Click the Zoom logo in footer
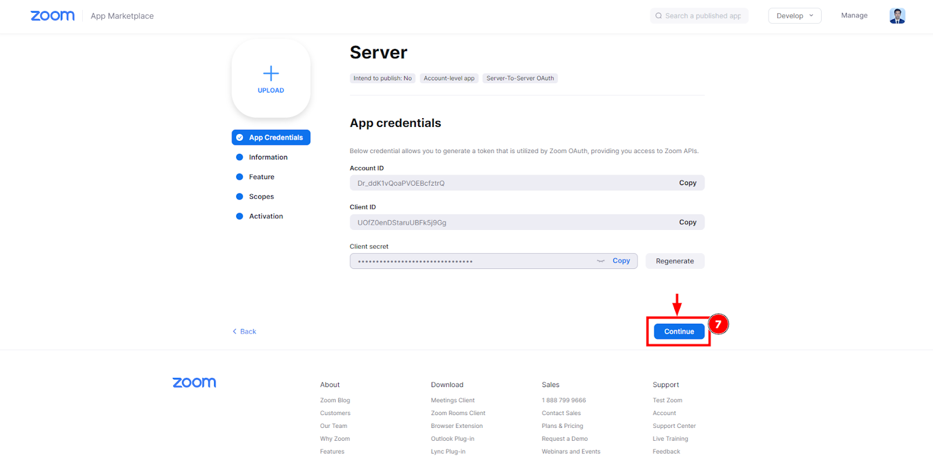The image size is (933, 457). click(x=194, y=382)
